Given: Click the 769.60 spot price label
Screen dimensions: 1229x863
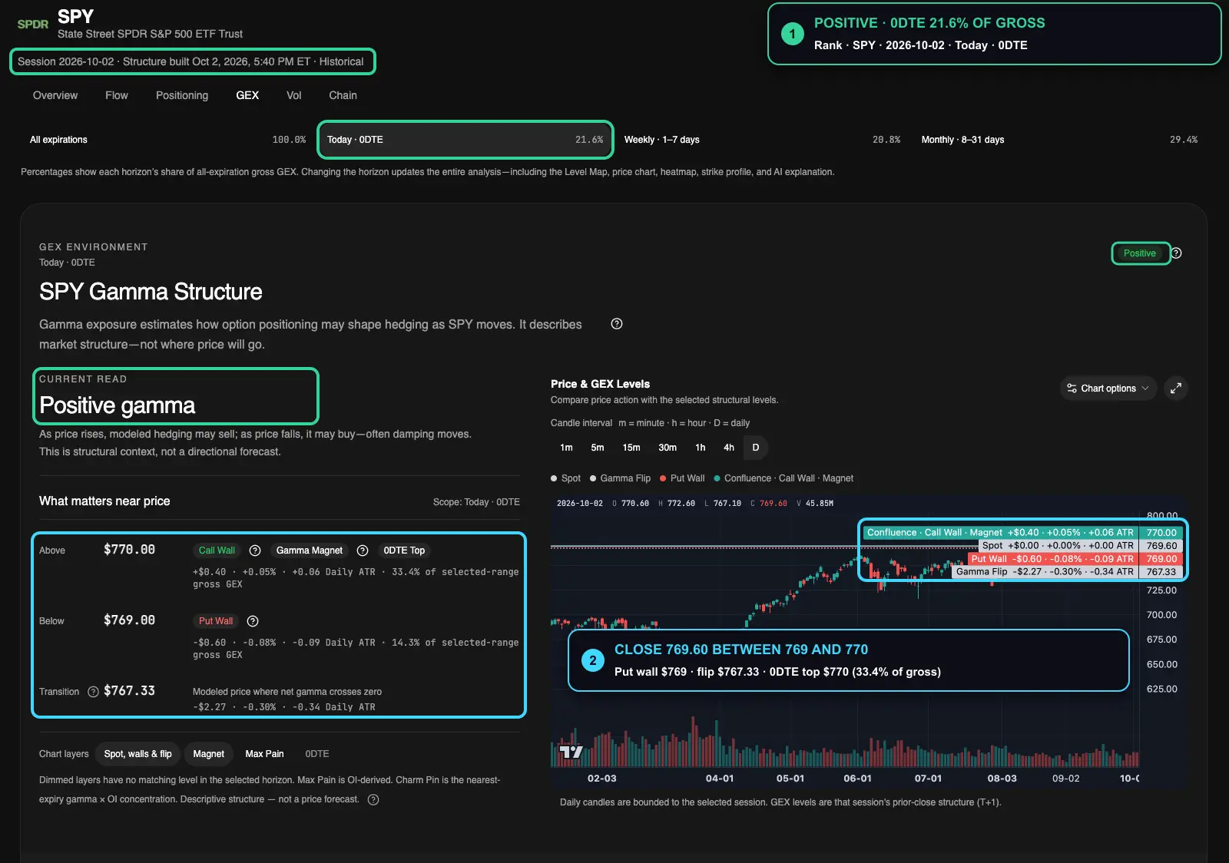Looking at the screenshot, I should tap(1161, 546).
